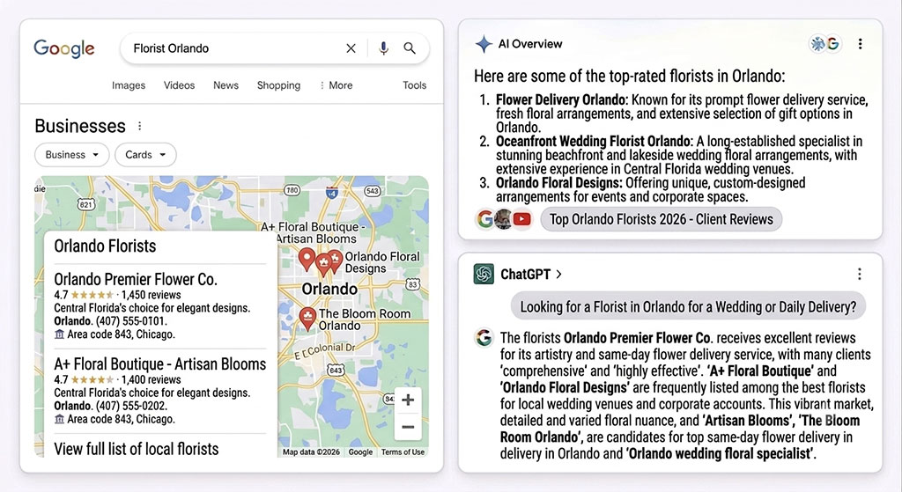Open the Google logo homepage
This screenshot has width=902, height=492.
click(x=63, y=49)
